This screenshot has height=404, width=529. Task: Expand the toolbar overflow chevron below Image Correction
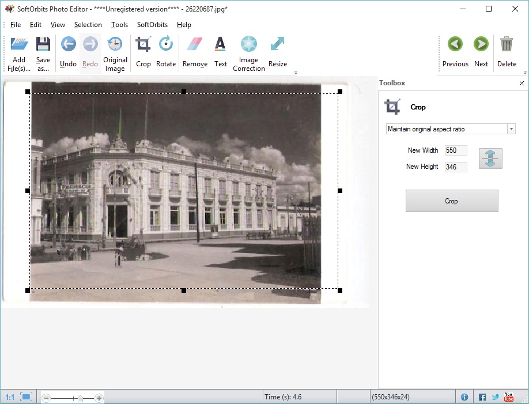296,71
